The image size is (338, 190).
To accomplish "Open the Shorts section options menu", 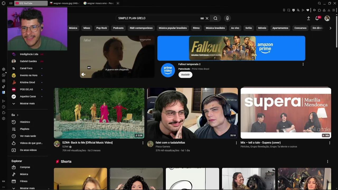I will pos(327,161).
